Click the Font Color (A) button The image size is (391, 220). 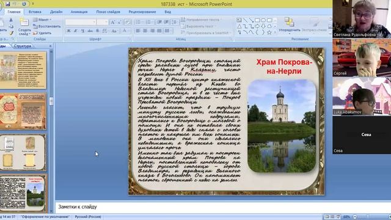coord(124,31)
